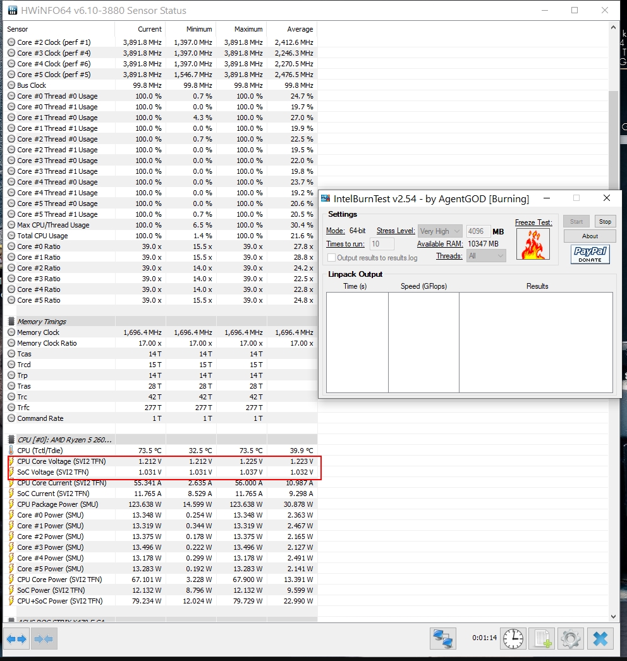Screen dimensions: 627x661
Task: Open sensor settings gear icon
Action: point(571,639)
